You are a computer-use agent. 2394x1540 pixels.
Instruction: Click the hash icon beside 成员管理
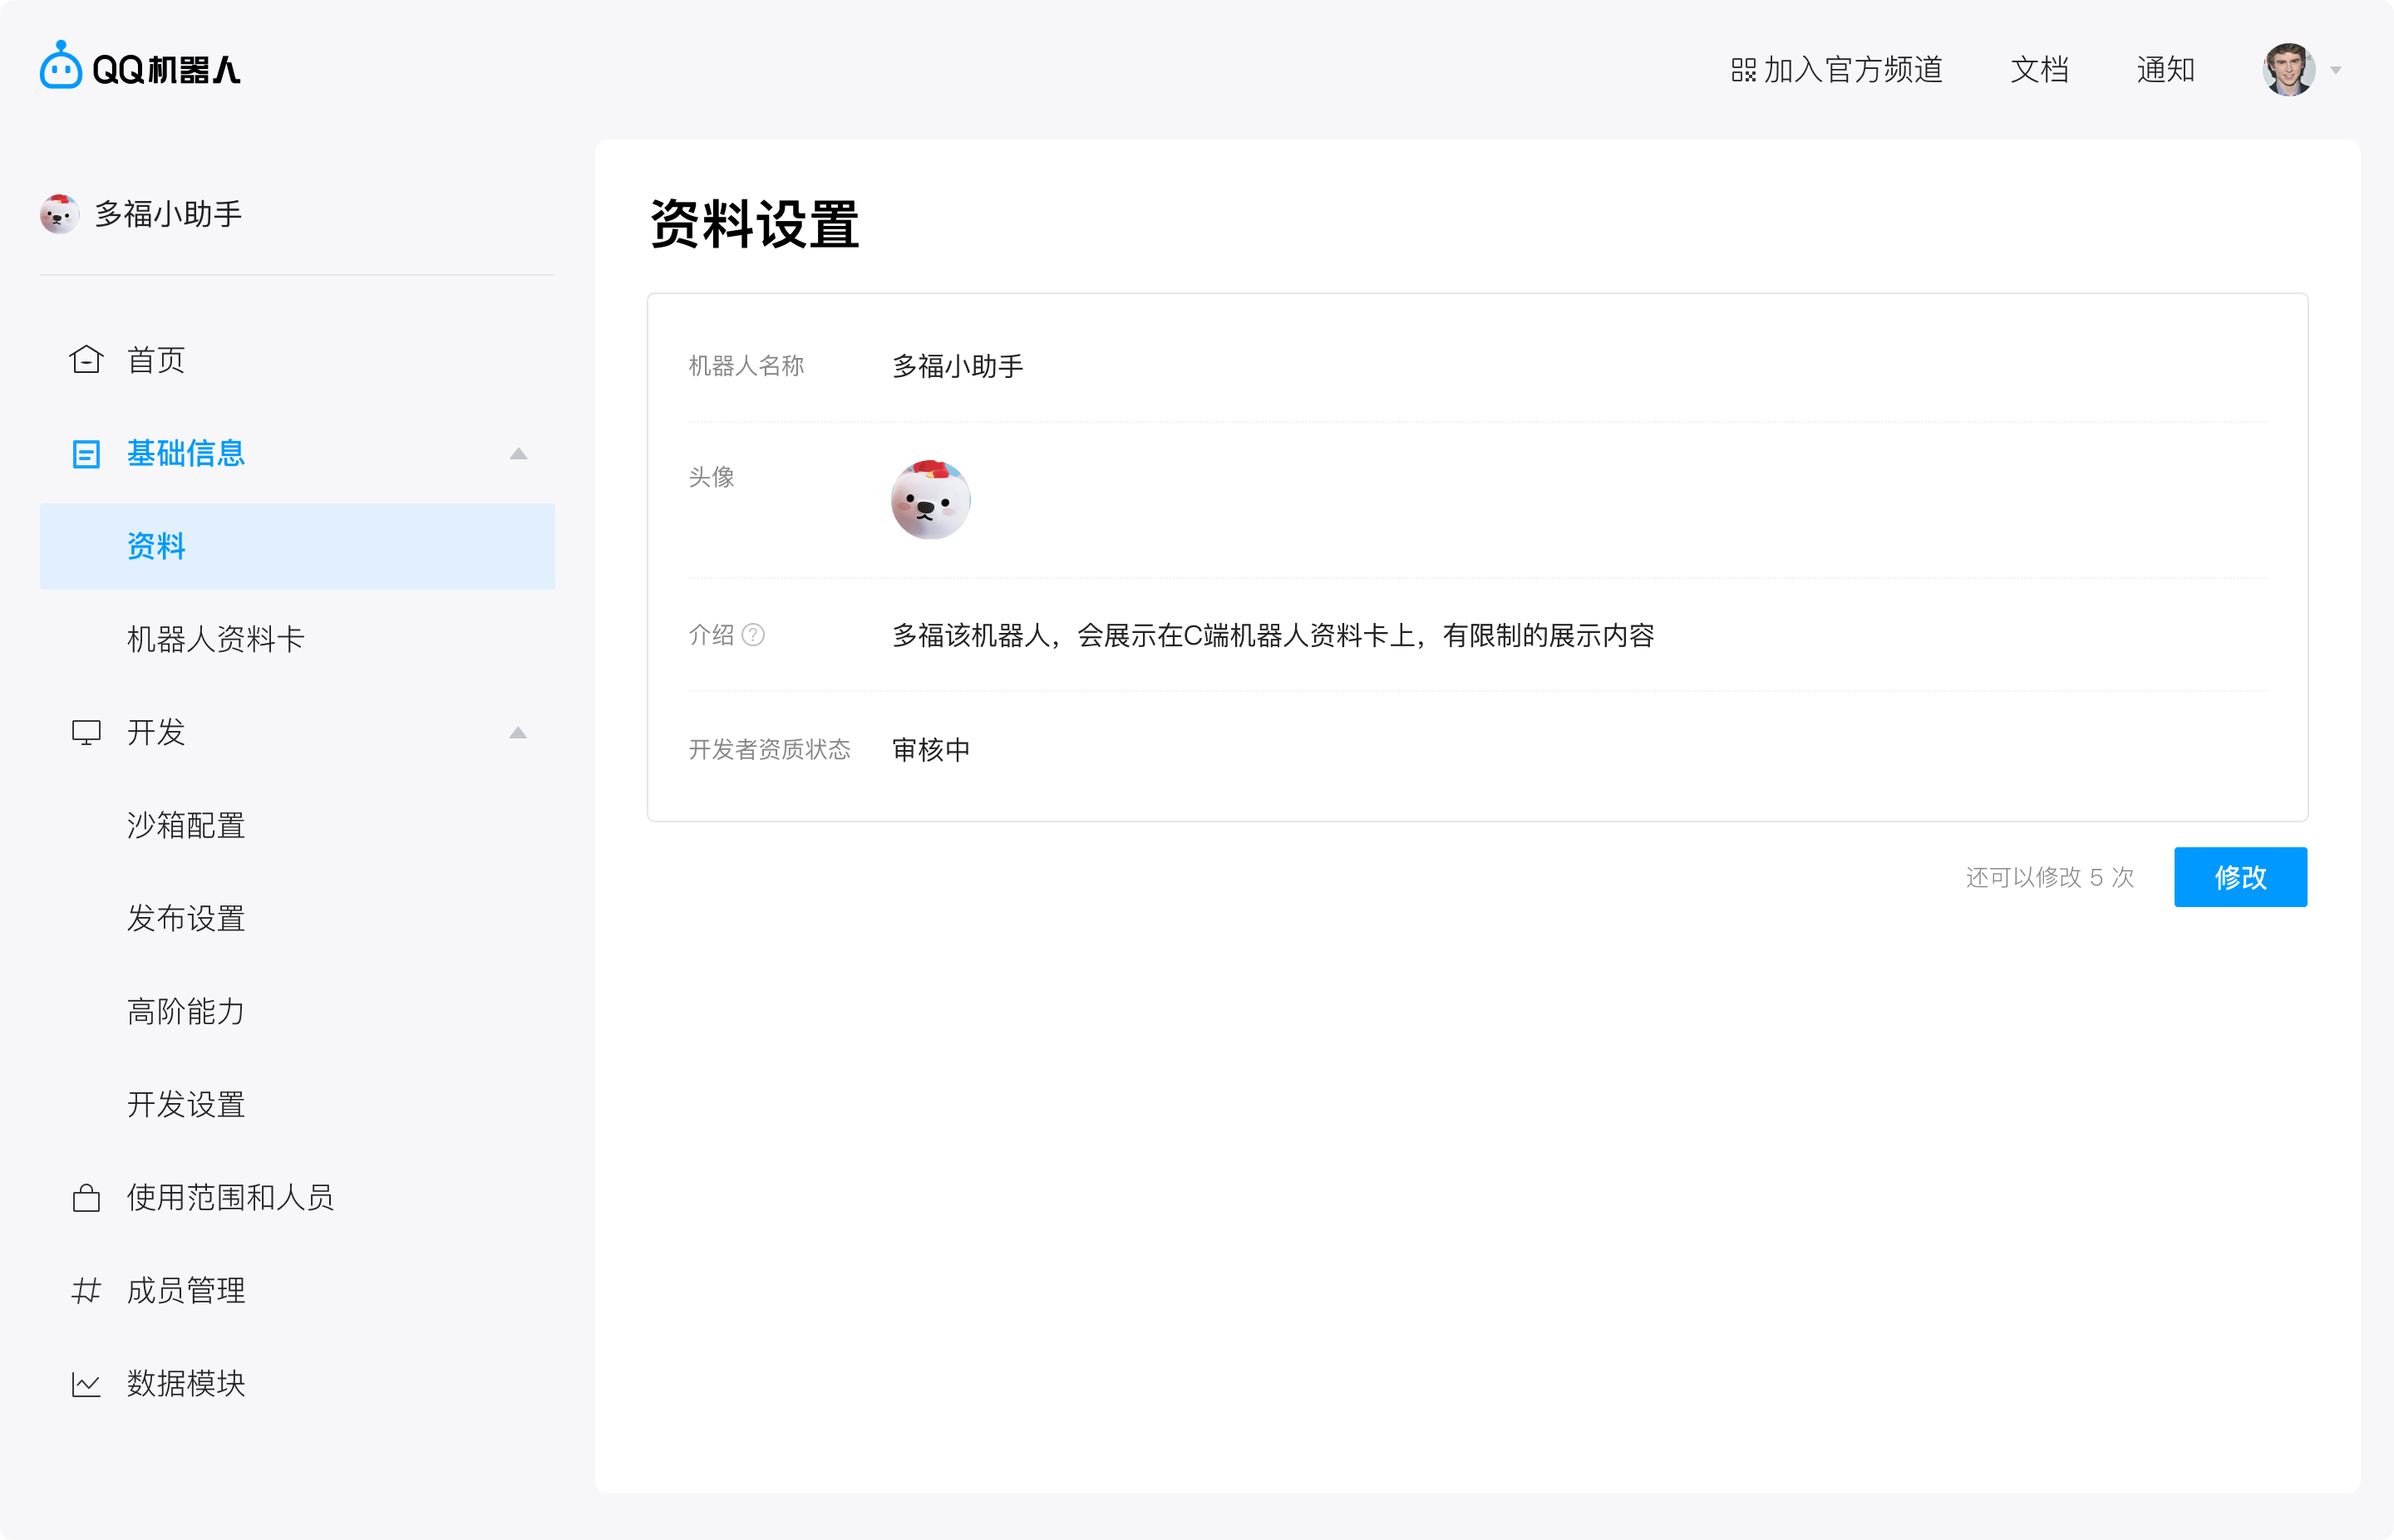click(x=87, y=1290)
